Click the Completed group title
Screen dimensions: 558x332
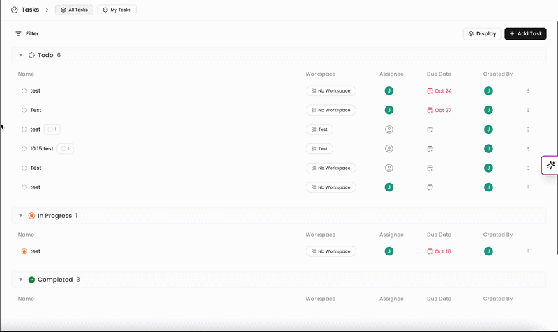55,280
